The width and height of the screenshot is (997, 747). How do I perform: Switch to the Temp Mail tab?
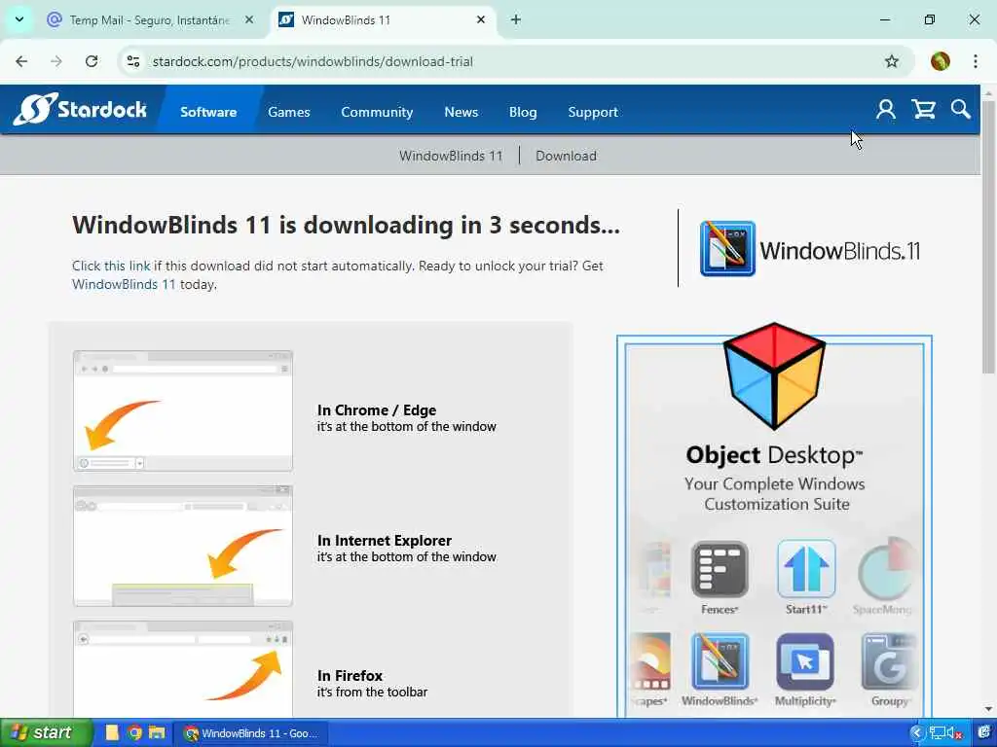click(150, 20)
